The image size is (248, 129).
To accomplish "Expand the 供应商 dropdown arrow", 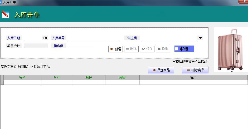I will coord(200,38).
